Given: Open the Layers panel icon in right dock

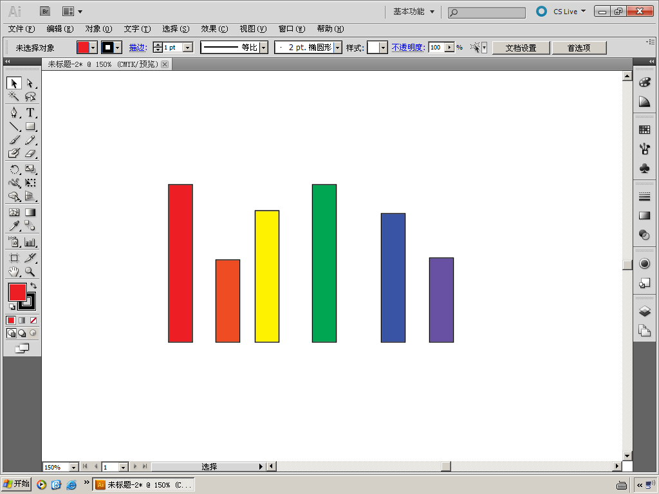Looking at the screenshot, I should 644,311.
